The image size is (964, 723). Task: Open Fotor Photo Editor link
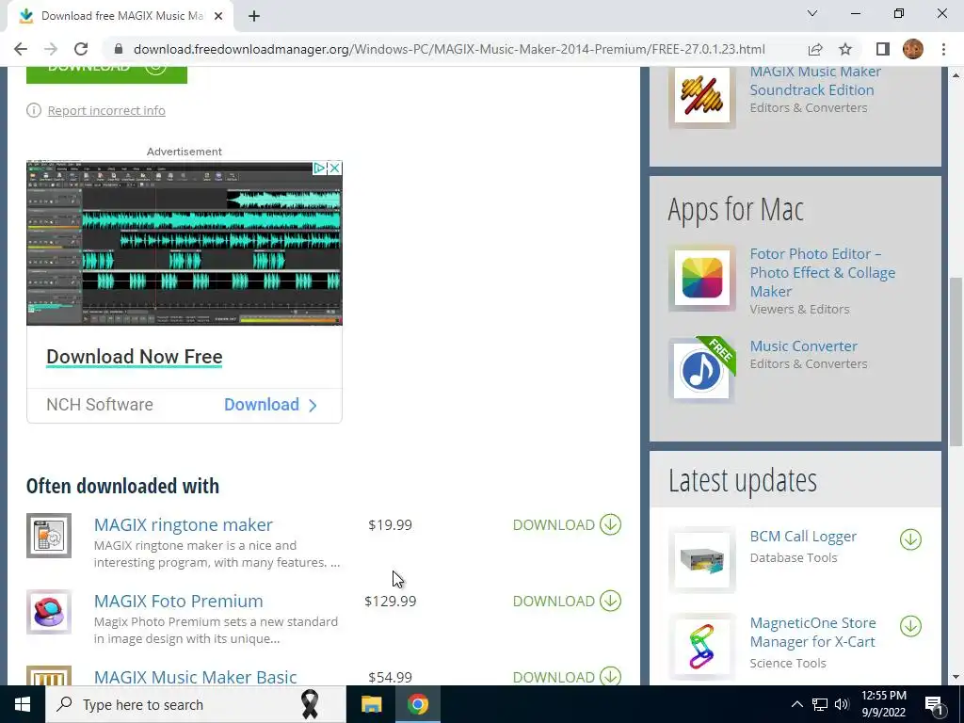pos(823,272)
